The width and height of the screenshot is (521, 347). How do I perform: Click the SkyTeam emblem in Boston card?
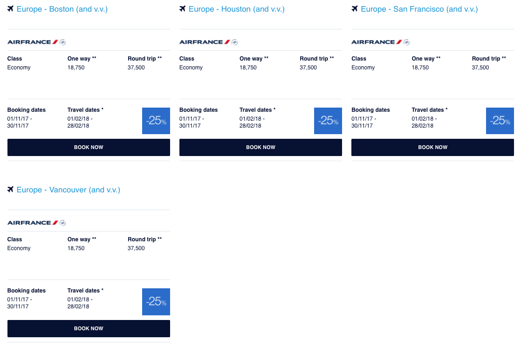coord(62,42)
